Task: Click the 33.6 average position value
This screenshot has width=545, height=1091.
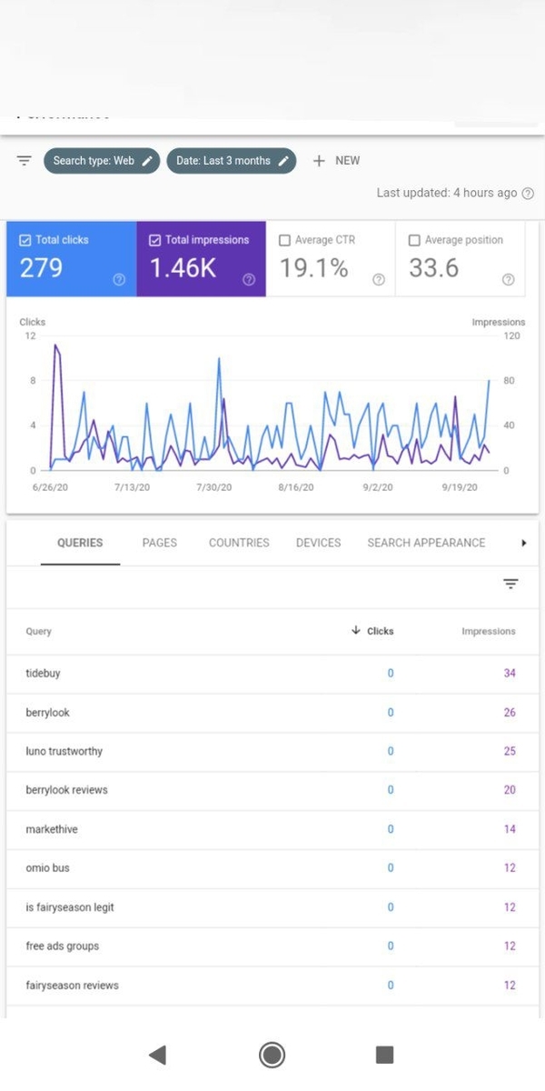Action: pyautogui.click(x=433, y=267)
